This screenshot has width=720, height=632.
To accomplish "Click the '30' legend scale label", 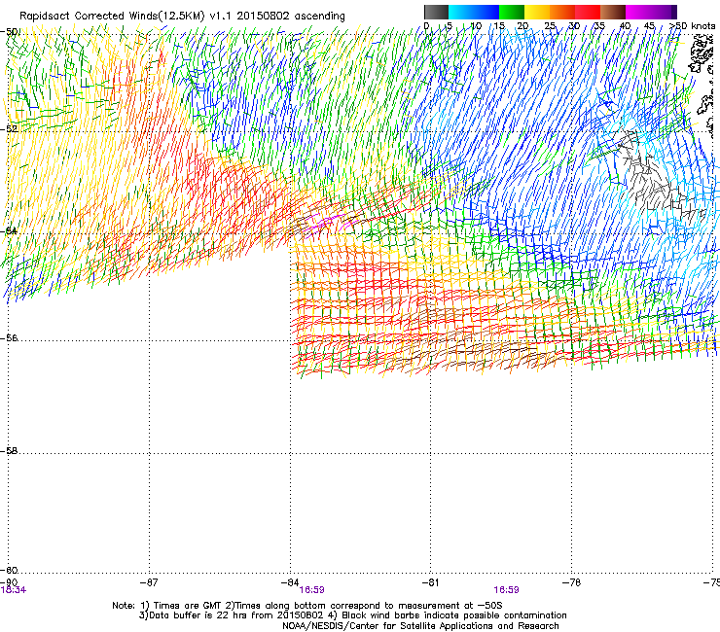I will pyautogui.click(x=574, y=25).
